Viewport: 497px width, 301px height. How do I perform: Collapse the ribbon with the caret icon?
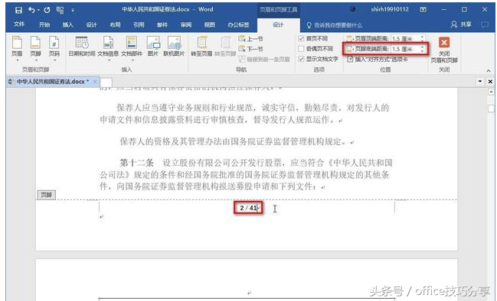coord(489,71)
